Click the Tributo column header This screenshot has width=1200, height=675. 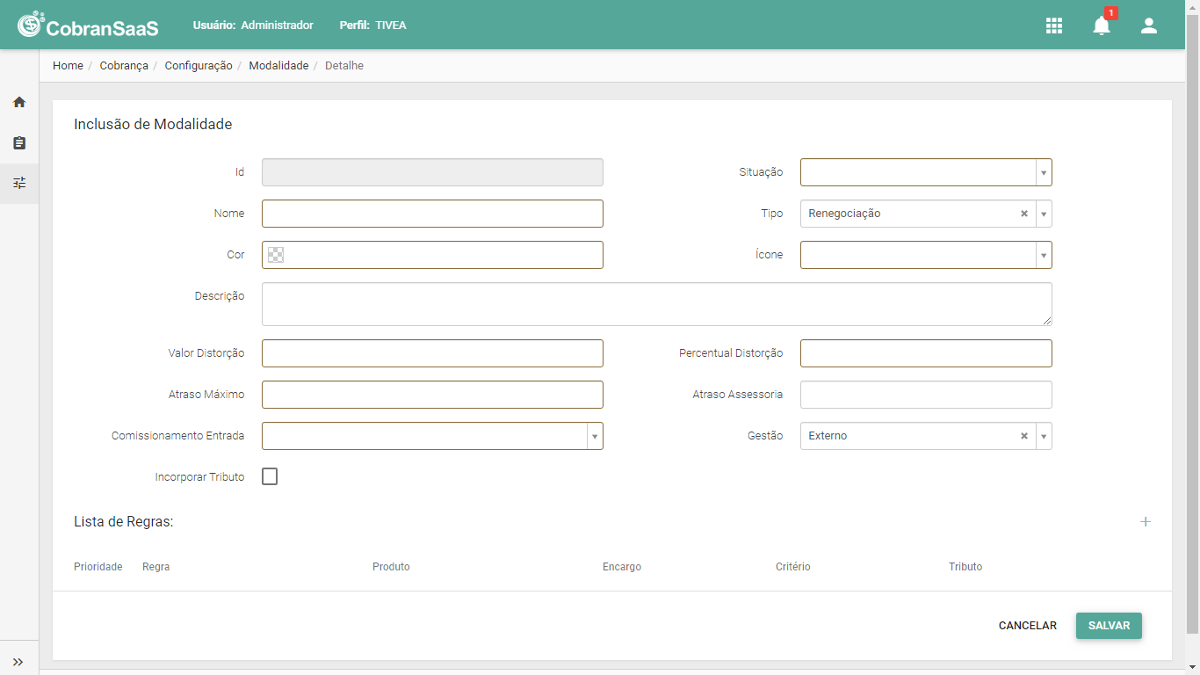tap(965, 567)
